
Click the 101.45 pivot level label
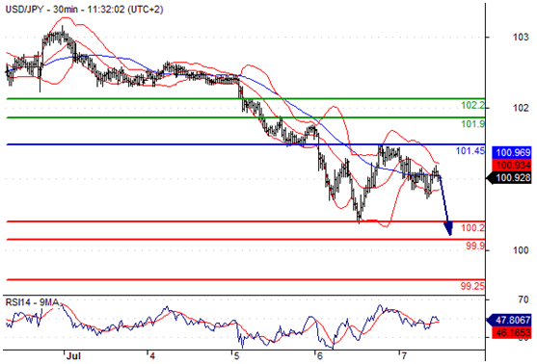pyautogui.click(x=470, y=150)
